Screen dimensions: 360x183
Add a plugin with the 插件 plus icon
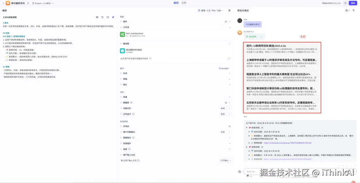click(x=230, y=22)
